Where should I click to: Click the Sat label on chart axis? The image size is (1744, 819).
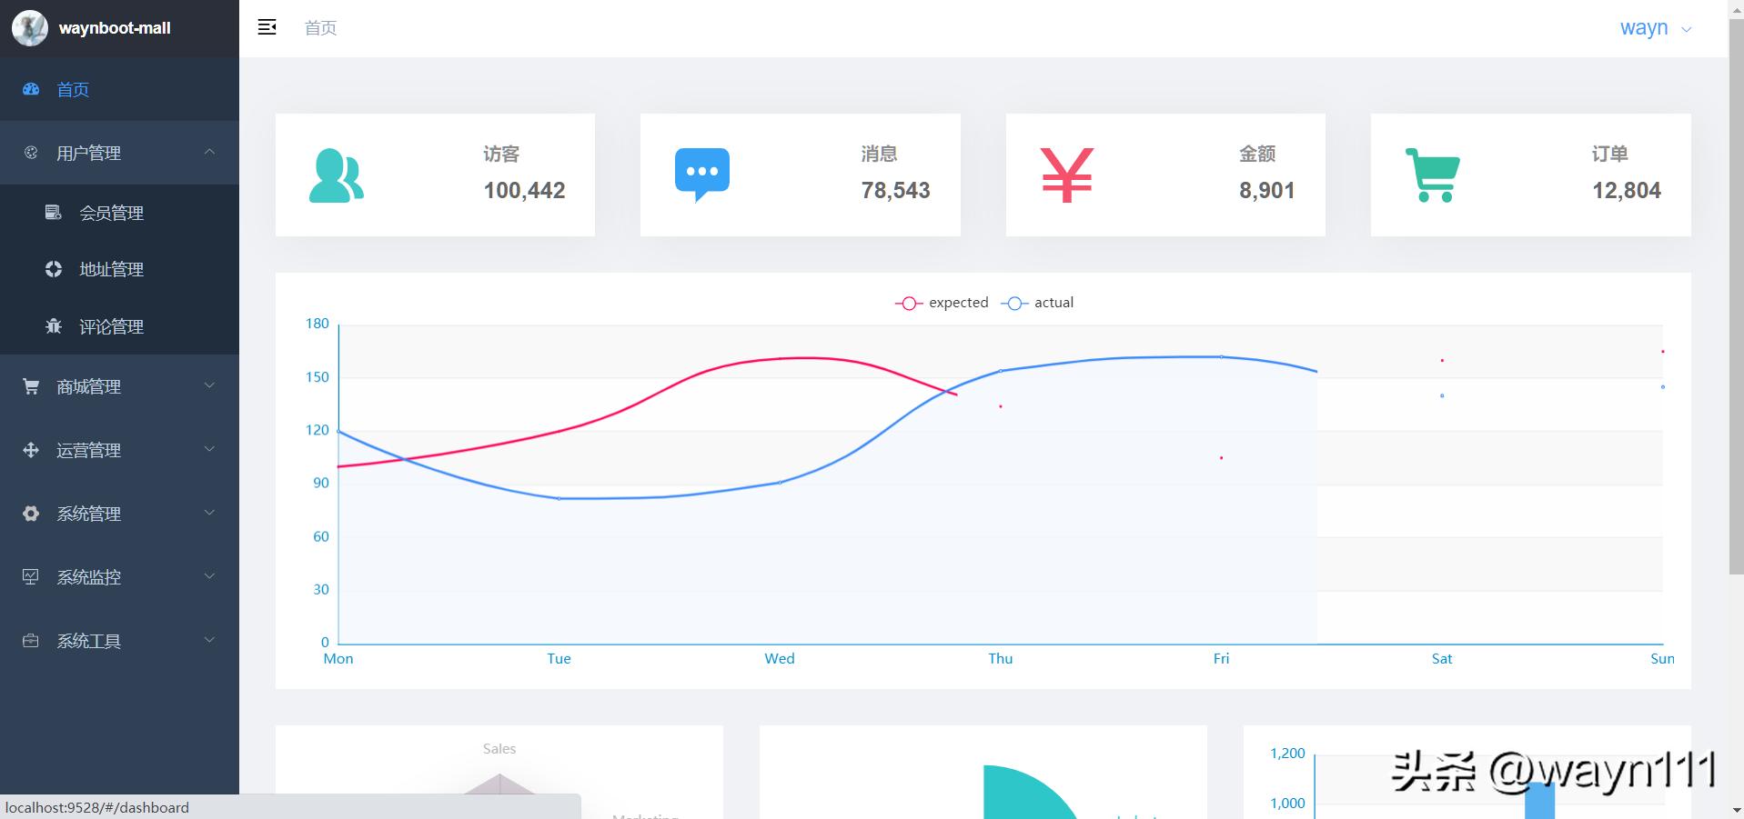(1442, 659)
